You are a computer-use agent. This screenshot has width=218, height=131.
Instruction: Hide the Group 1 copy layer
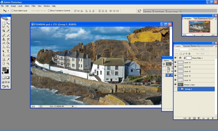[x=175, y=84]
